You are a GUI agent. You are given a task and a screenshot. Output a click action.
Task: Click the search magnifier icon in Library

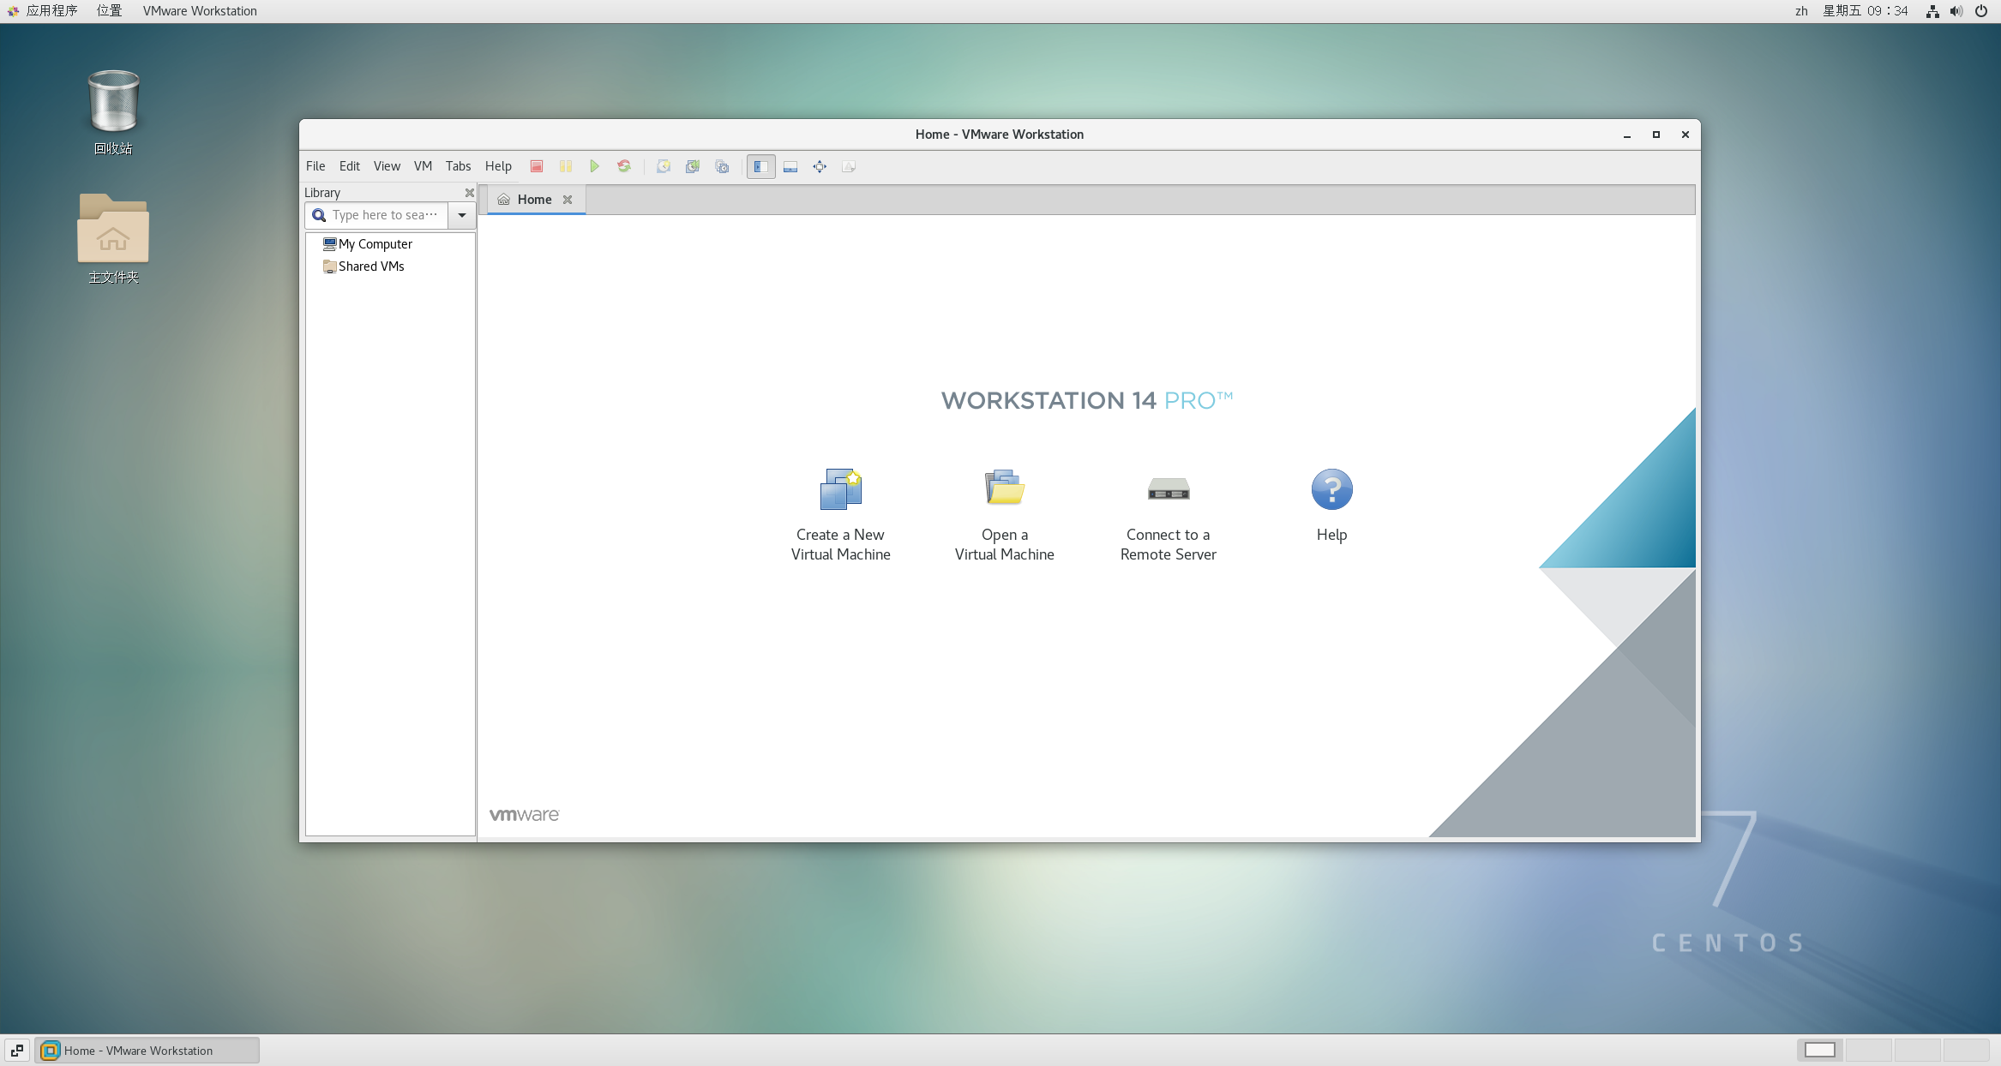click(319, 215)
